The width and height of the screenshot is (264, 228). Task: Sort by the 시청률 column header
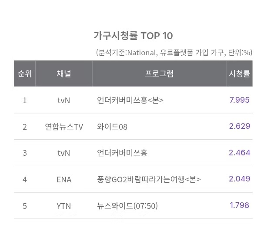click(239, 74)
